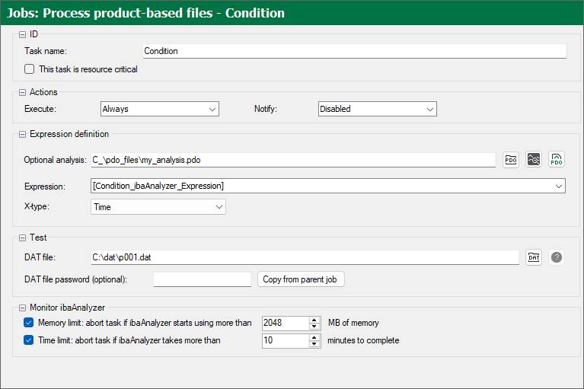This screenshot has width=584, height=389.
Task: Click the gray help question mark icon
Action: point(557,257)
